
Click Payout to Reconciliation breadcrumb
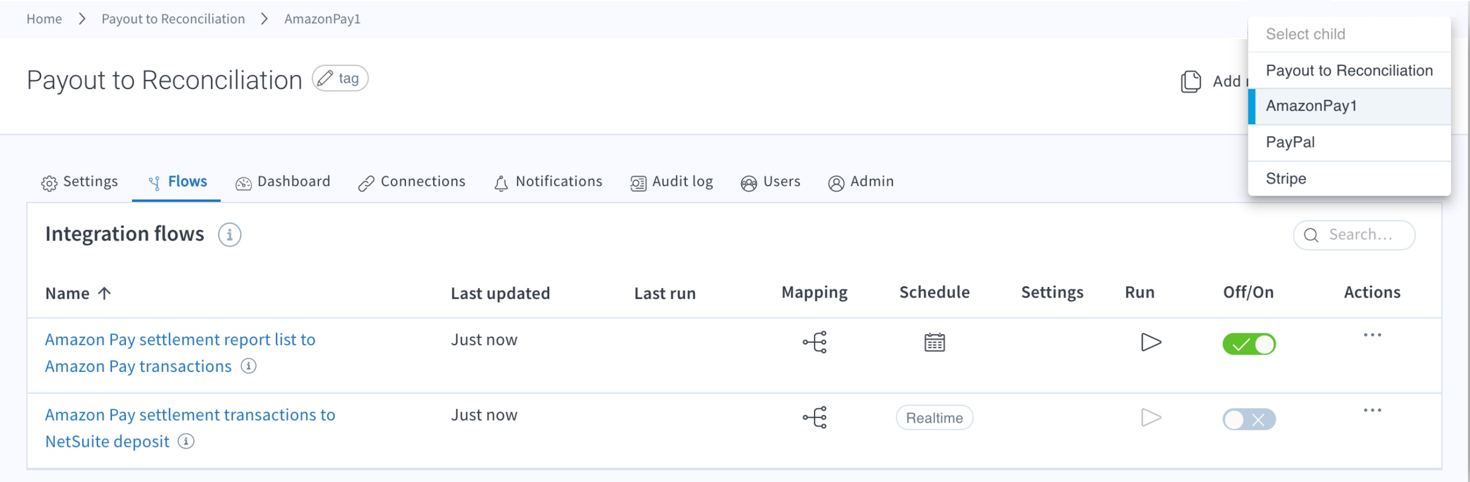pyautogui.click(x=173, y=19)
